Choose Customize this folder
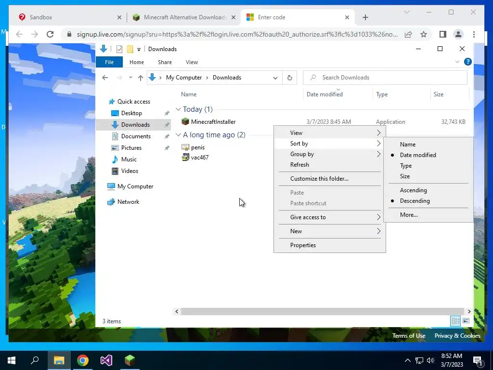The height and width of the screenshot is (370, 493). pos(329,179)
